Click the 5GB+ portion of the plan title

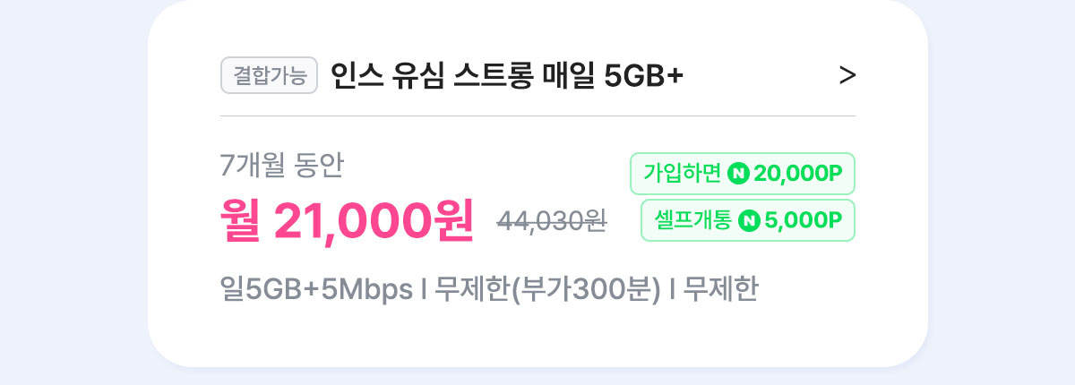645,77
